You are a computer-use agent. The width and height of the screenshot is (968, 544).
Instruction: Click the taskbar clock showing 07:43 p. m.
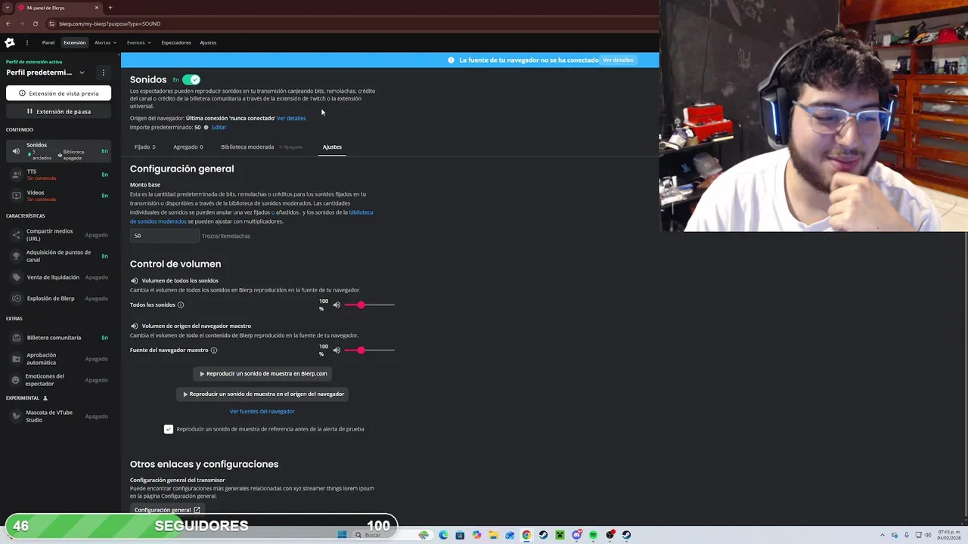pos(948,535)
